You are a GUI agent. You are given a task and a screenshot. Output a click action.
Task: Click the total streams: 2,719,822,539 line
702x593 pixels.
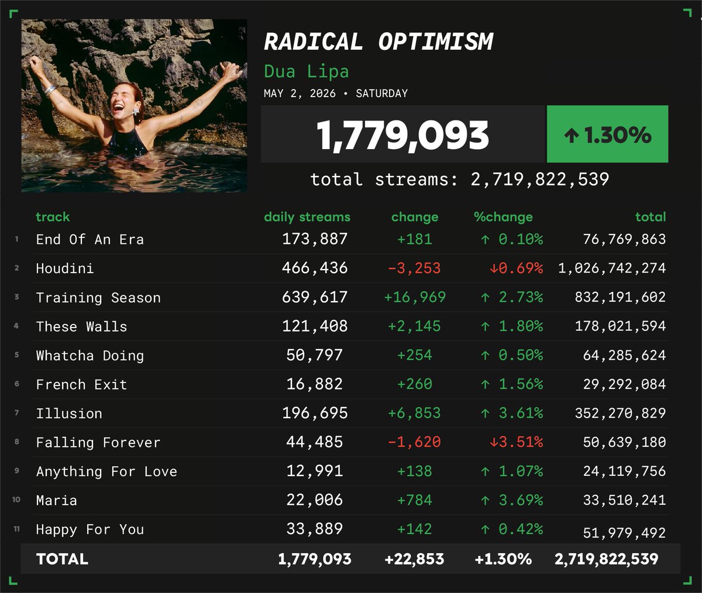pyautogui.click(x=460, y=179)
